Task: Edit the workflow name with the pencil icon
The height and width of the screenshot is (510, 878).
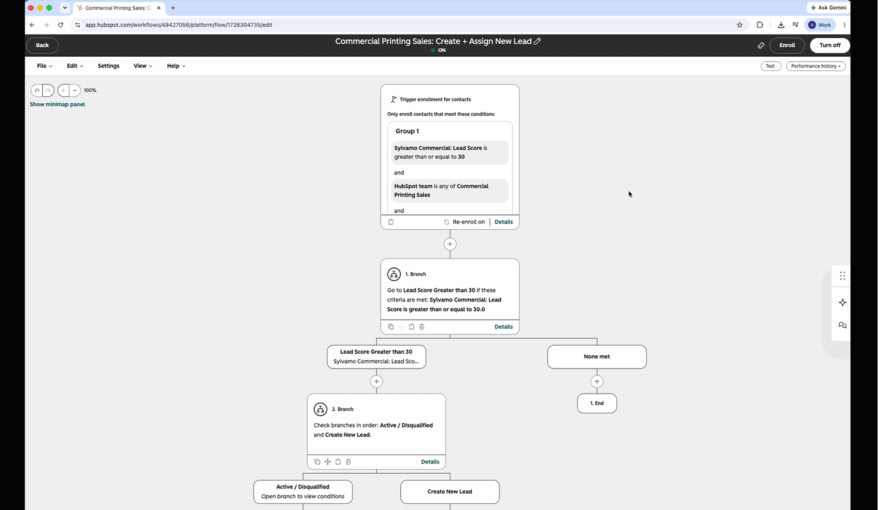Action: tap(538, 41)
